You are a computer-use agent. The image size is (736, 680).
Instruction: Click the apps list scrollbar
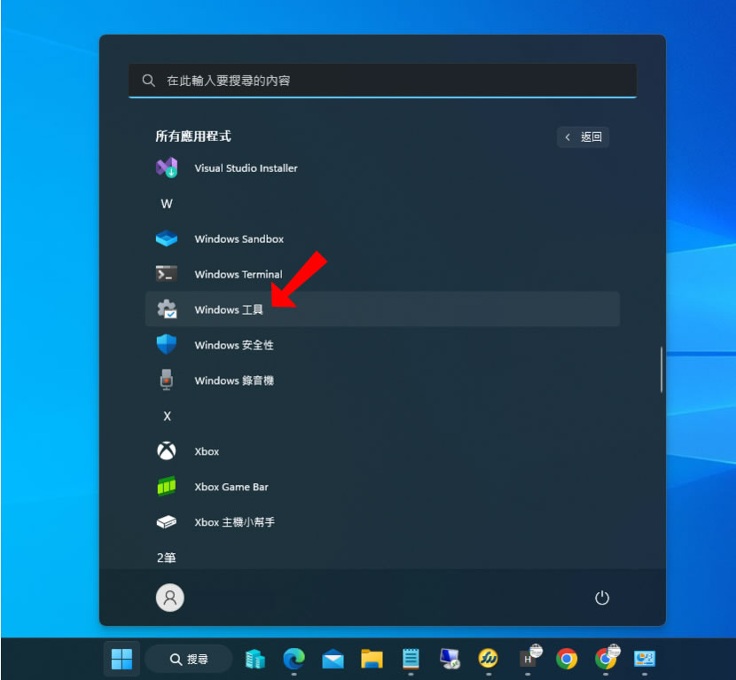pyautogui.click(x=662, y=370)
